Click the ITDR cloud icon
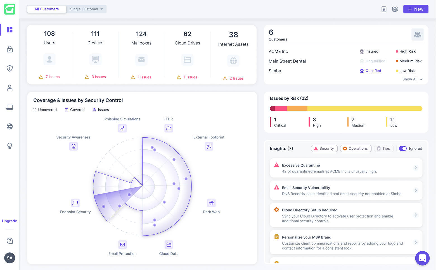The image size is (436, 270). click(x=169, y=128)
